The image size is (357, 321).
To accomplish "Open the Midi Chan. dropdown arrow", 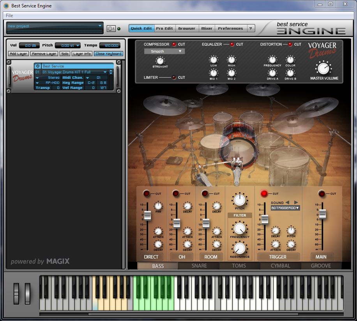I will [x=87, y=78].
